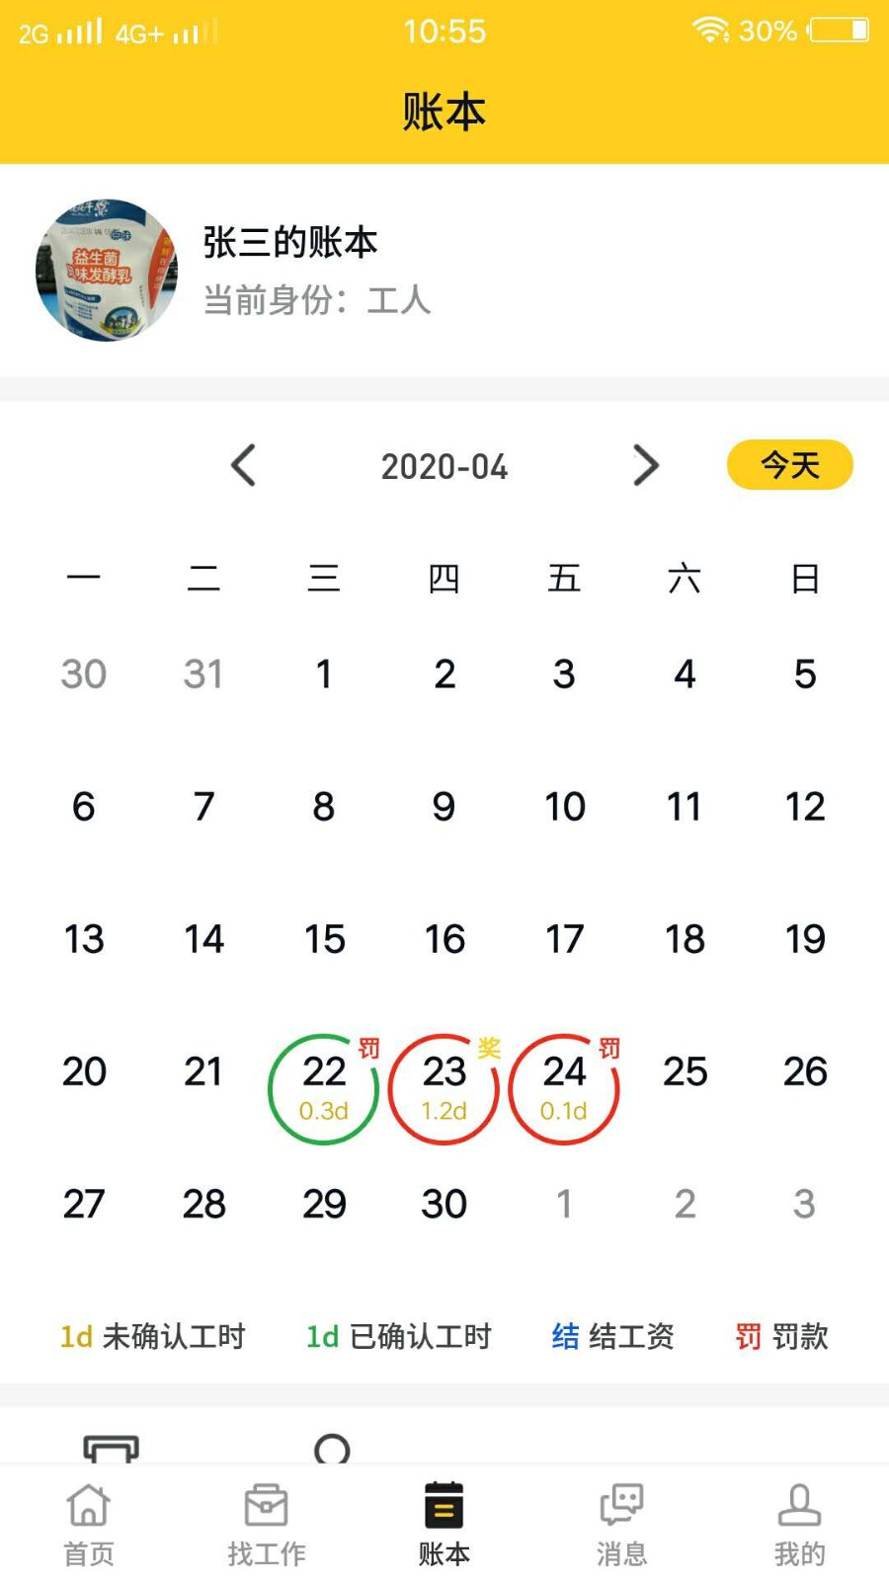
Task: Open the Find Work (找工作) briefcase icon
Action: [266, 1507]
